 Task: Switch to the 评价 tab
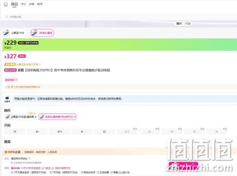point(23,4)
